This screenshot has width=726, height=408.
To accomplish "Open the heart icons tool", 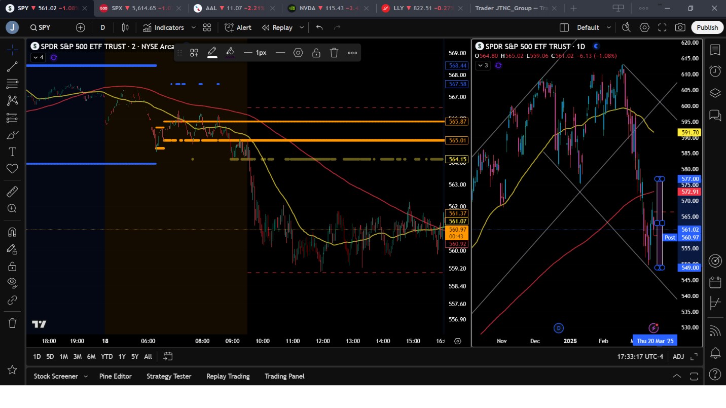I will 12,169.
